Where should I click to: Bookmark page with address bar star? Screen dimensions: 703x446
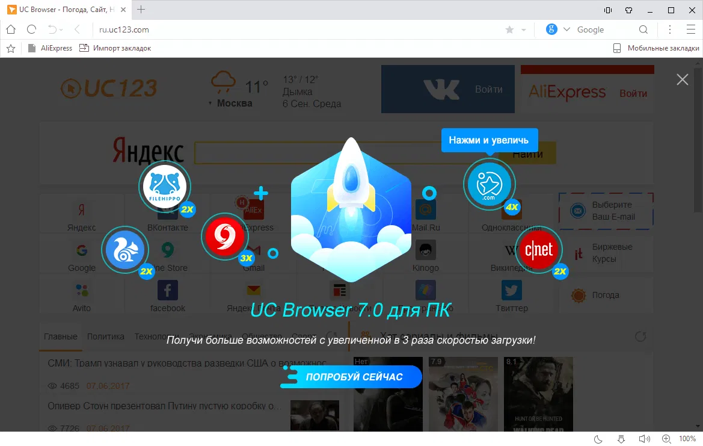[x=509, y=29]
